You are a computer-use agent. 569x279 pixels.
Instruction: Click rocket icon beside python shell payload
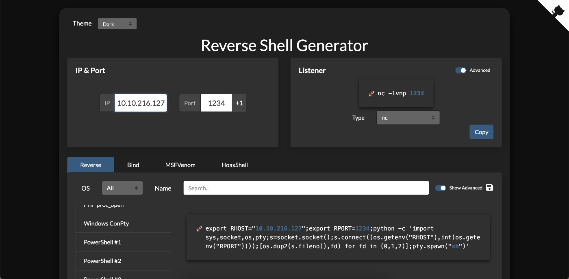199,229
